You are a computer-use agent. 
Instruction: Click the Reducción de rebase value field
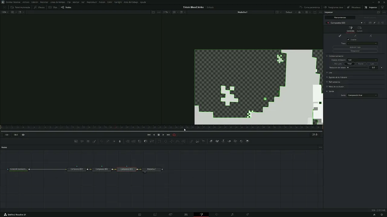tap(373, 68)
